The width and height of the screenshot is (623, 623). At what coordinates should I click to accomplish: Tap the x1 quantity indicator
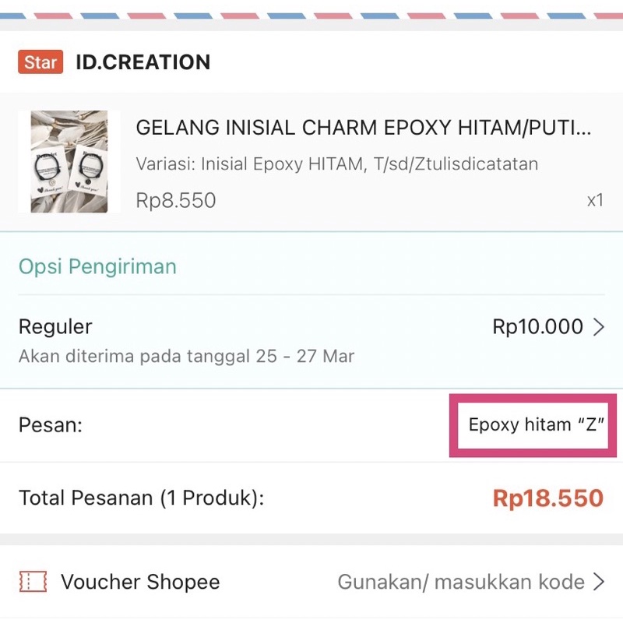(595, 200)
